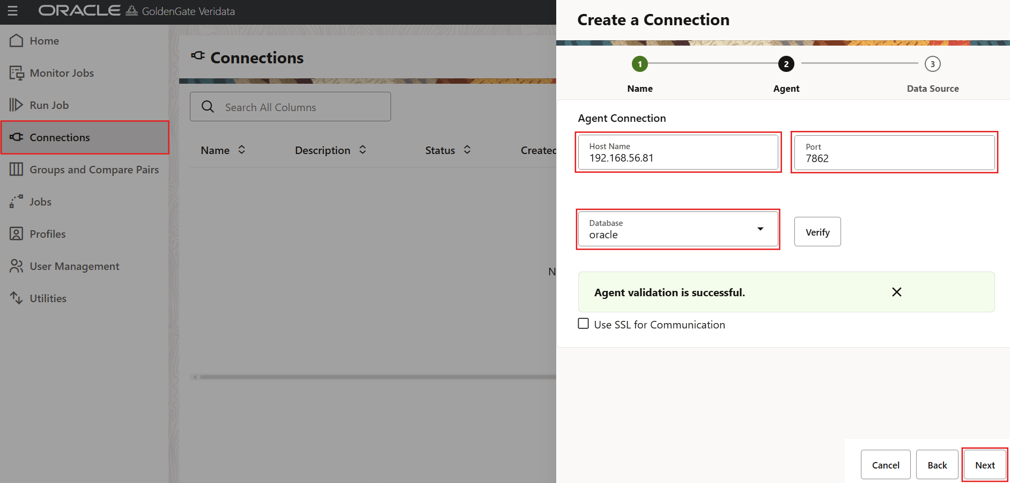Click the Search All Columns field
The height and width of the screenshot is (483, 1010).
click(290, 107)
